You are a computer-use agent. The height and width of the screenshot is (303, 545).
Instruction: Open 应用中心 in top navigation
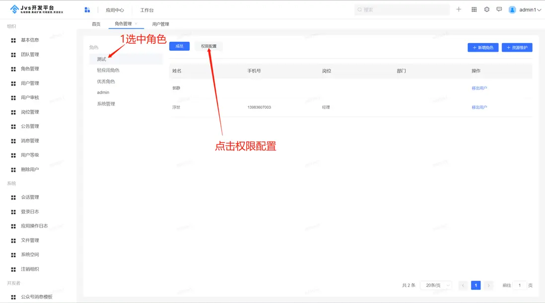115,10
